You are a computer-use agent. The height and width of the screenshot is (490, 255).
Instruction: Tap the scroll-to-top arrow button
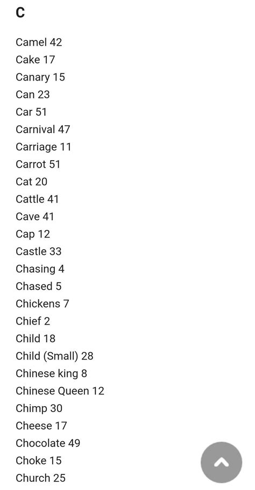[x=221, y=462]
